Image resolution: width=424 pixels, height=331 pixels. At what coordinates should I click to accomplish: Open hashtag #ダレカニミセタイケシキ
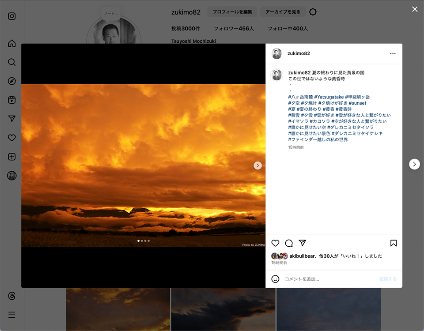(x=357, y=133)
